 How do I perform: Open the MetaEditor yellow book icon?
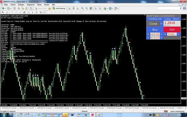pyautogui.click(x=49, y=8)
